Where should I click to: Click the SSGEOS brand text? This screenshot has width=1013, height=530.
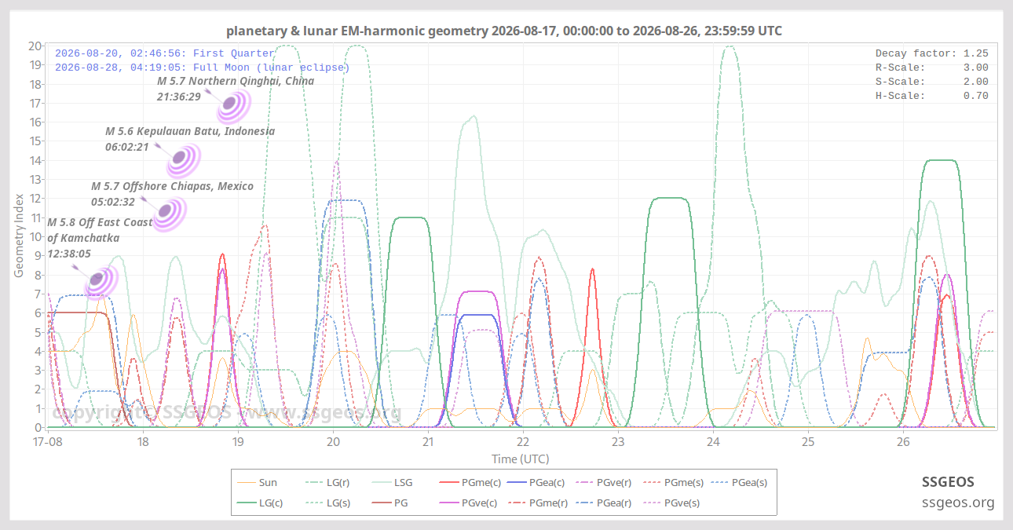[948, 482]
